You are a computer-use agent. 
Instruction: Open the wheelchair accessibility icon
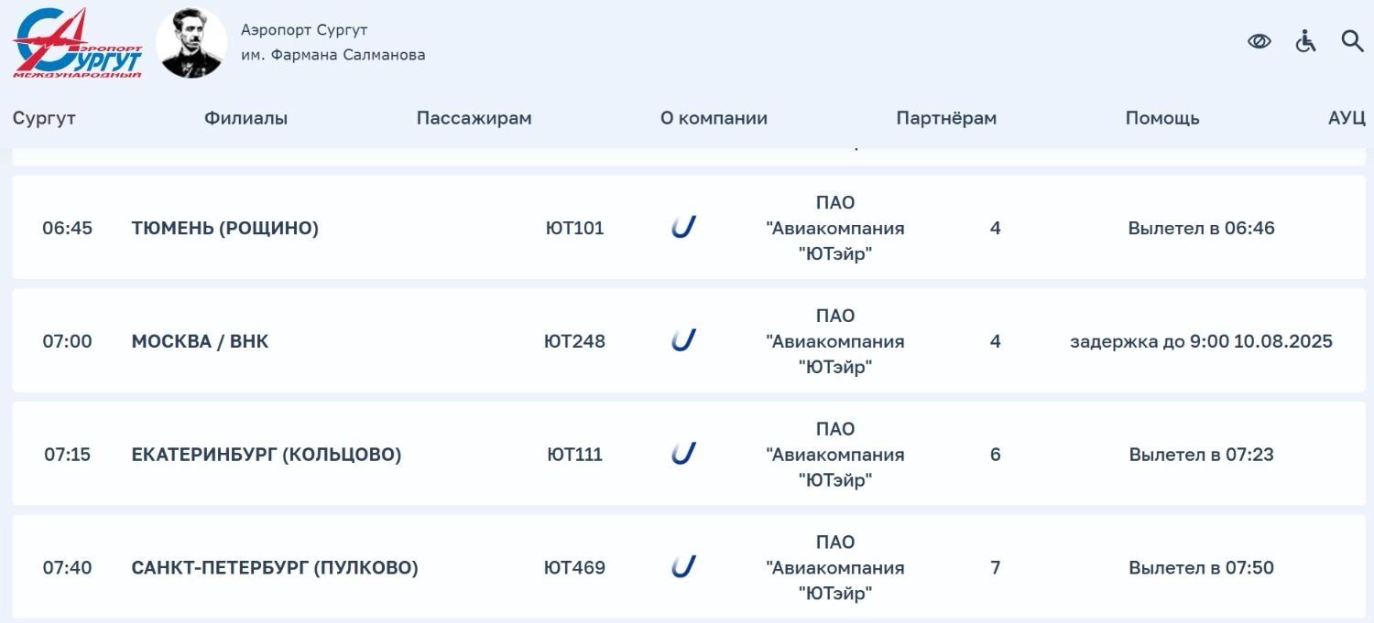(1305, 41)
